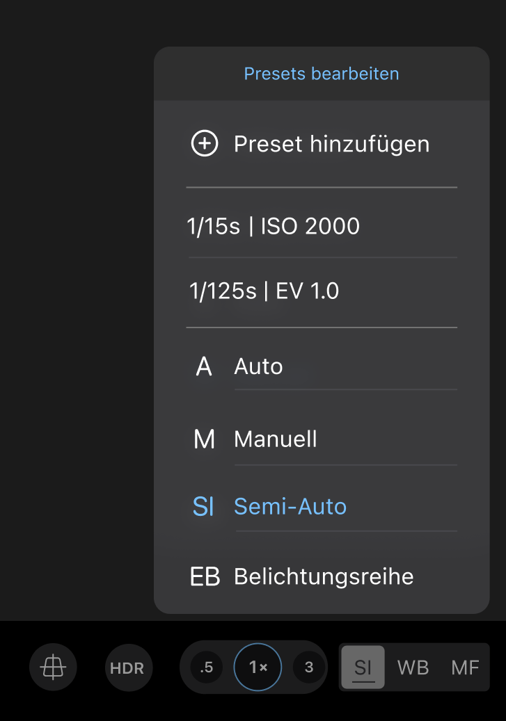Select the Auto exposure mode
506x721 pixels.
tap(258, 366)
